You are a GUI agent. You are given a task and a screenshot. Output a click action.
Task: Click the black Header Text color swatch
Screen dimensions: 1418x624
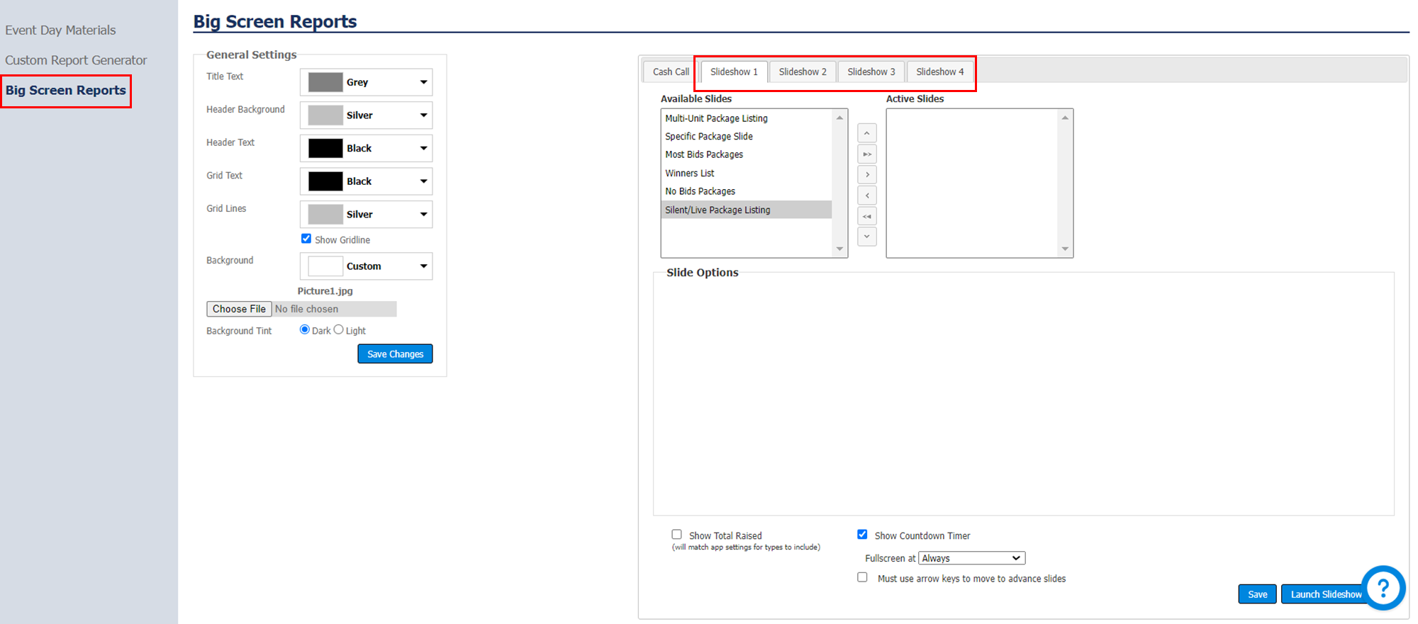pos(325,148)
